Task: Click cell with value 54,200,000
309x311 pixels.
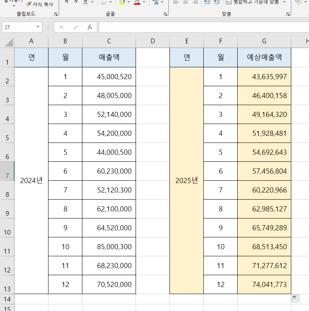Action: point(109,133)
